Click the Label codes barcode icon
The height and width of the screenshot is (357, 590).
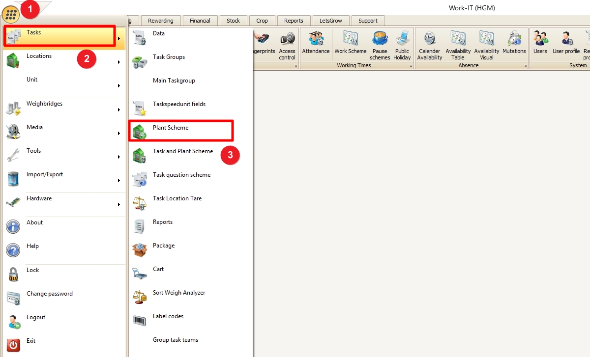[140, 321]
